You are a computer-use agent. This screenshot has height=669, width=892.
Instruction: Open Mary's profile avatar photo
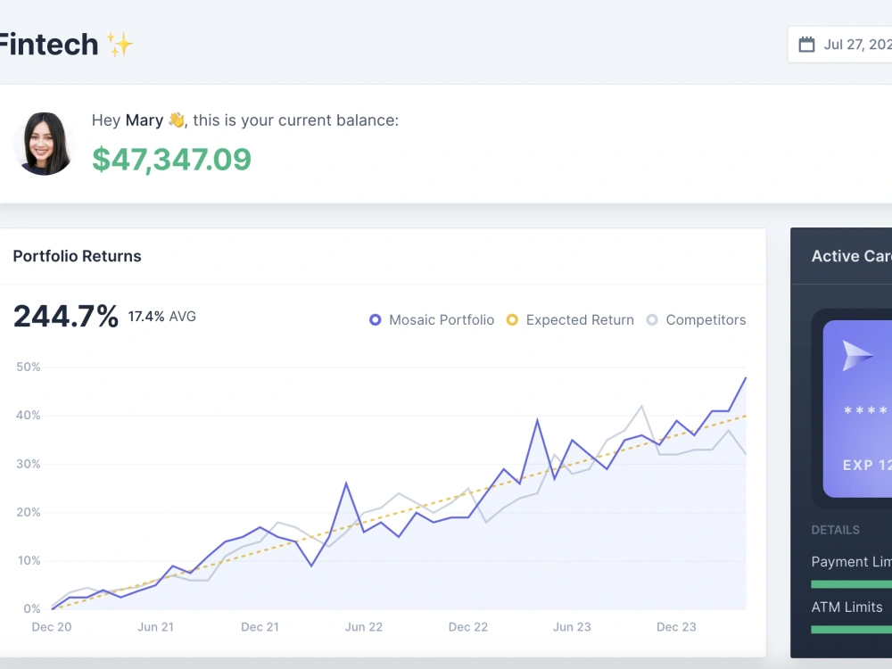click(44, 144)
